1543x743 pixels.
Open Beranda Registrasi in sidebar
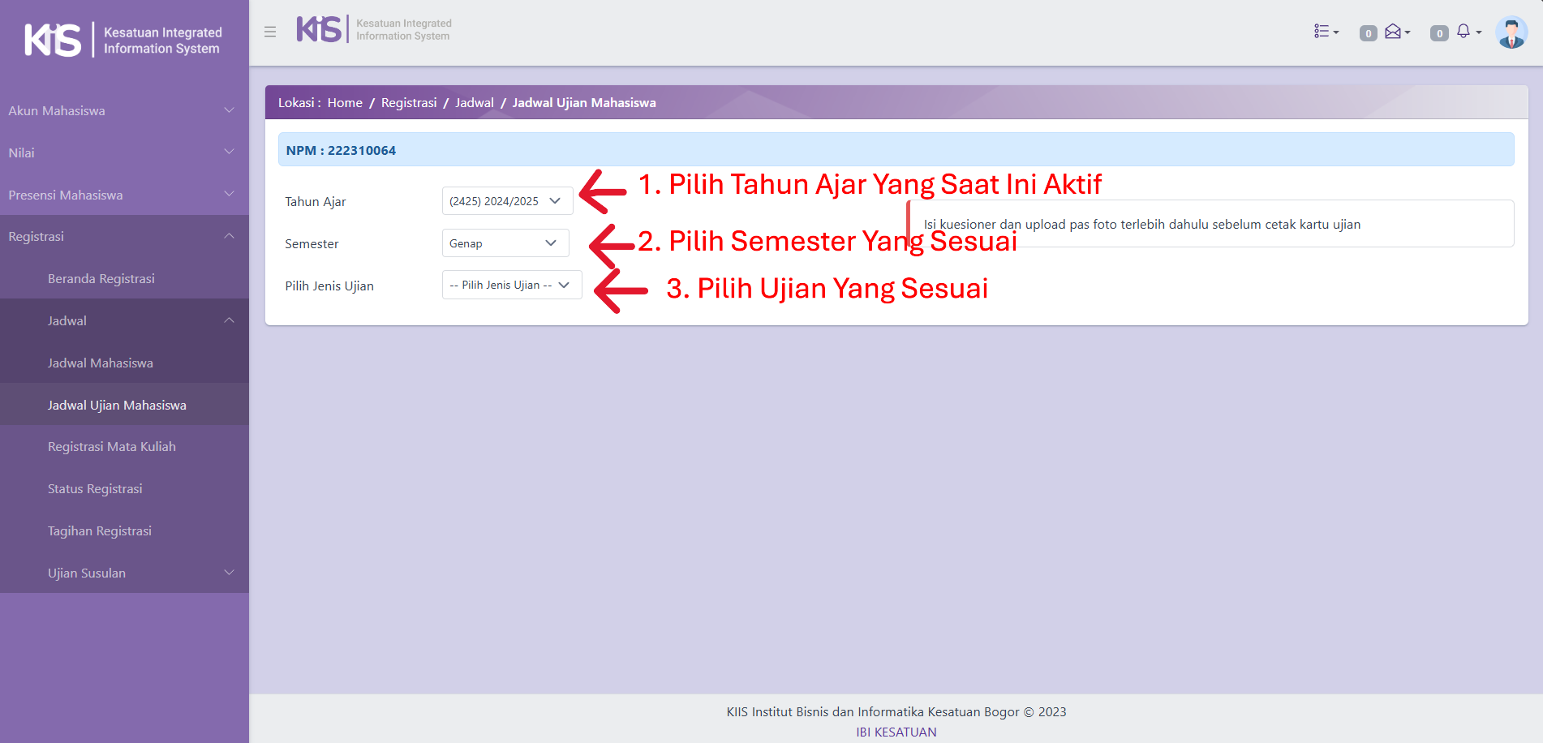pos(101,279)
